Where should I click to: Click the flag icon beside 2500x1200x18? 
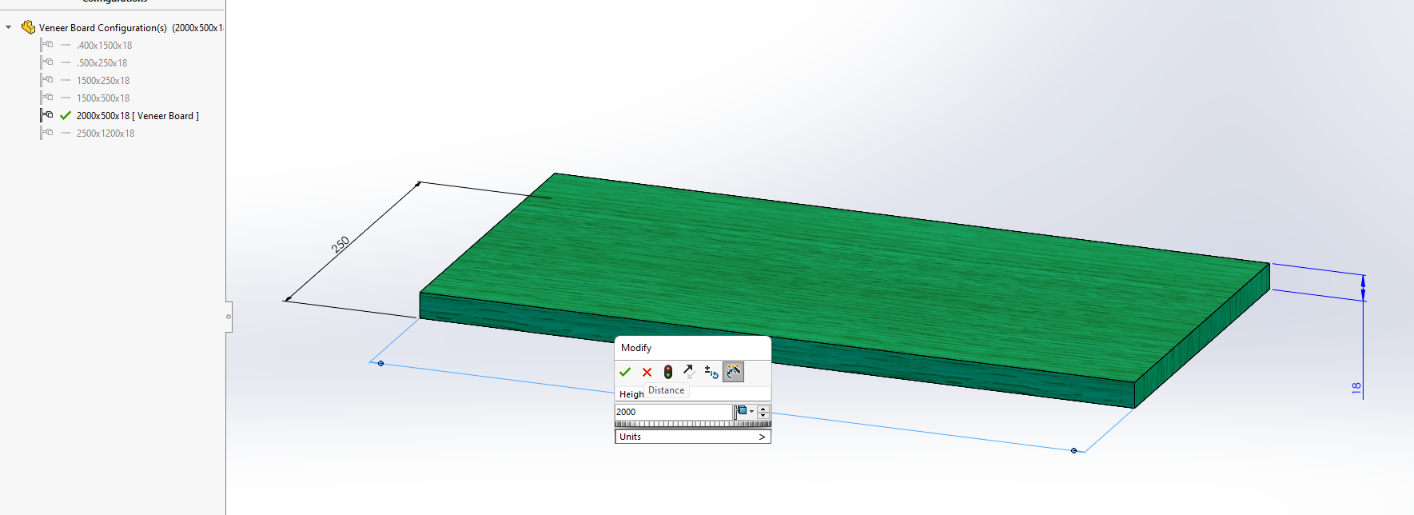(46, 133)
